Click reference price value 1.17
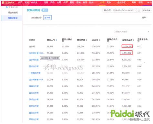 click(139, 100)
